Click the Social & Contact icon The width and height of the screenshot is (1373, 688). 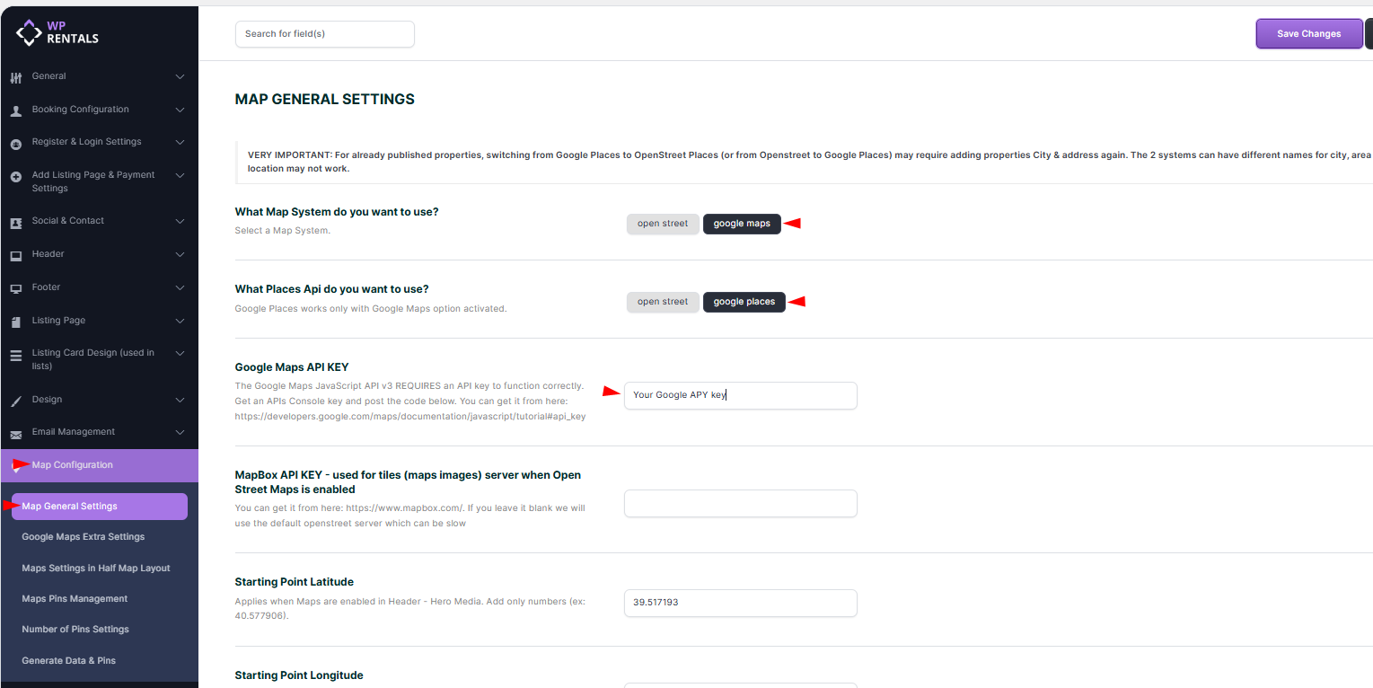coord(15,222)
